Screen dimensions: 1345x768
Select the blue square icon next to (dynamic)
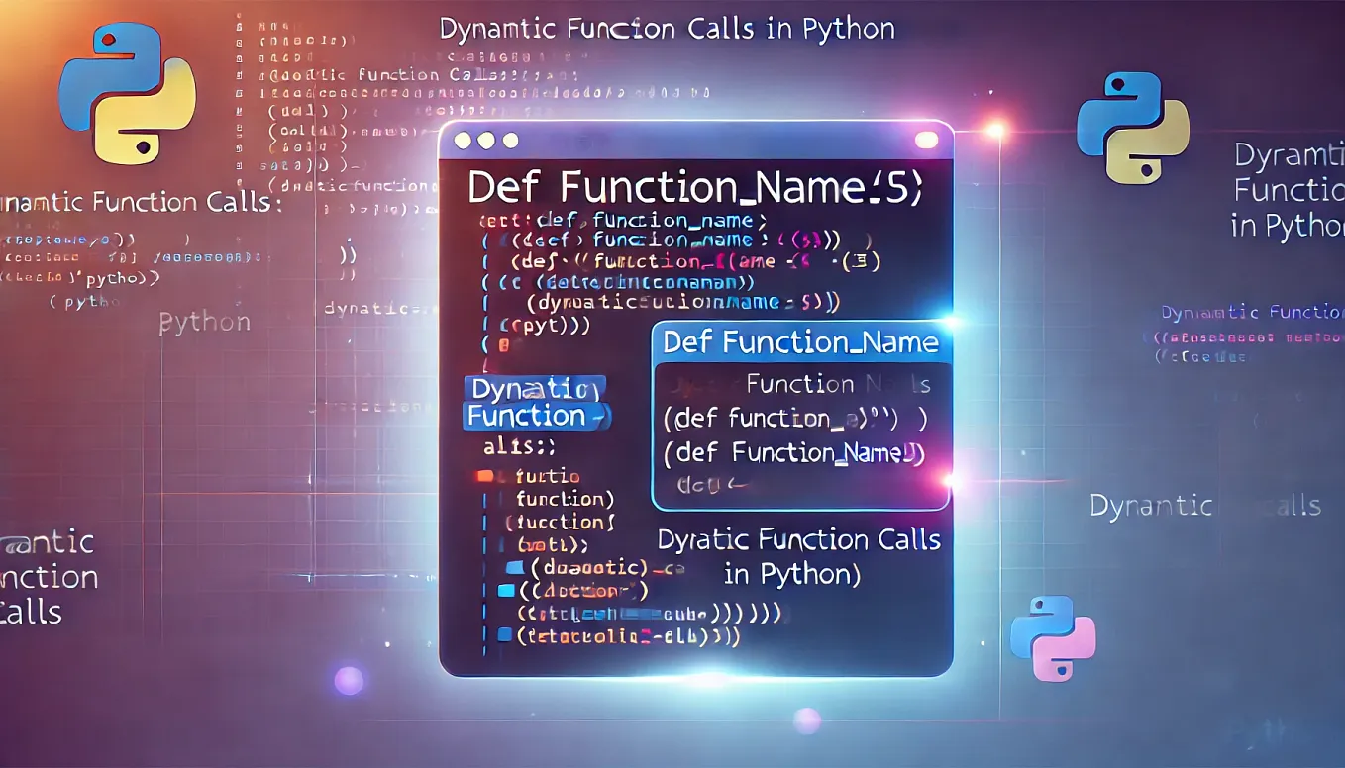(x=515, y=566)
